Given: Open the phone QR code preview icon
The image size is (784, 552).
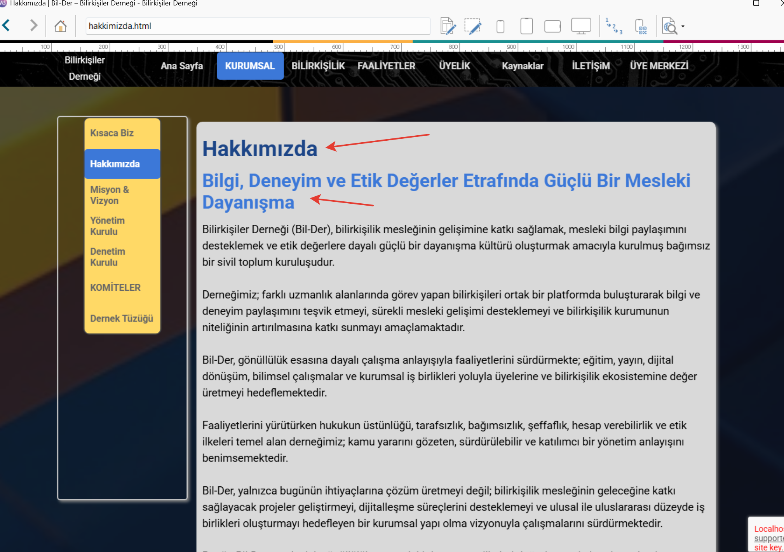Looking at the screenshot, I should (641, 26).
